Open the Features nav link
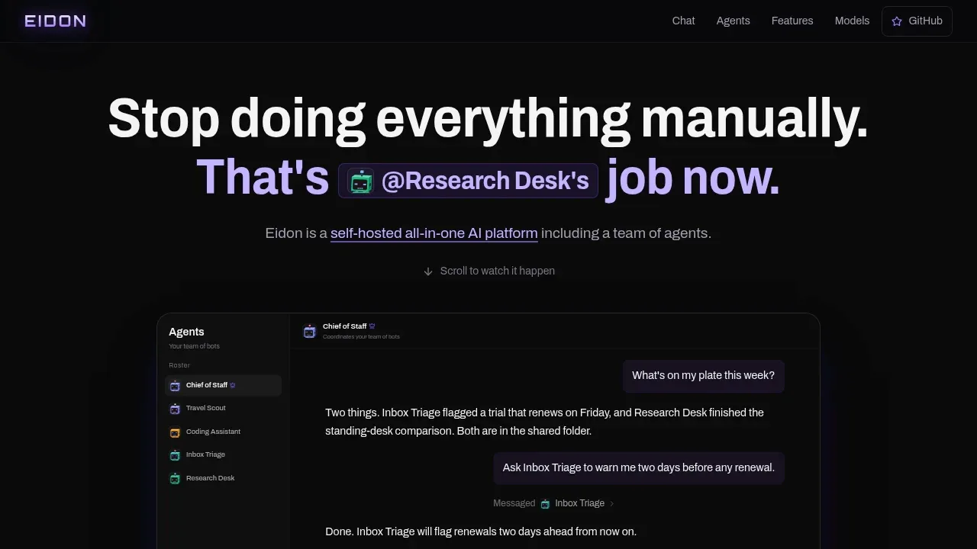 [x=792, y=21]
